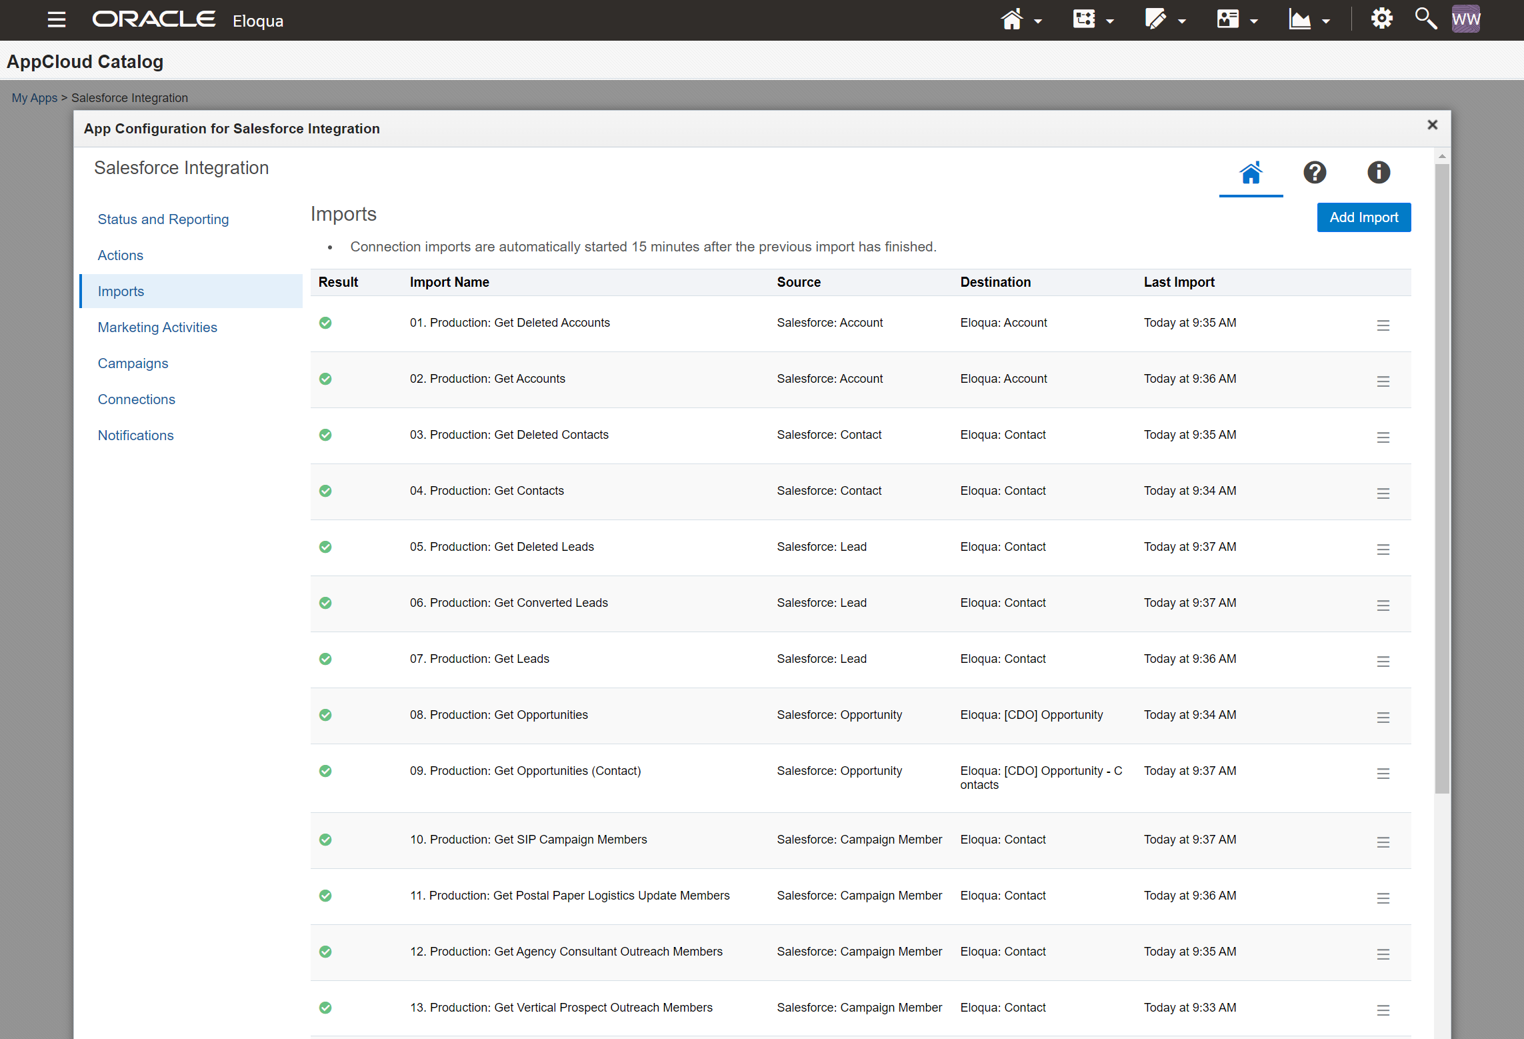Go to Status and Reporting section
Image resolution: width=1524 pixels, height=1039 pixels.
(163, 219)
